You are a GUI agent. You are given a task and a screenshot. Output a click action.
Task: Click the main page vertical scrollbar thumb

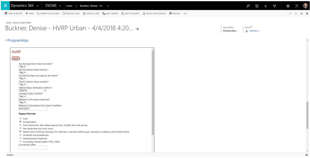click(307, 115)
